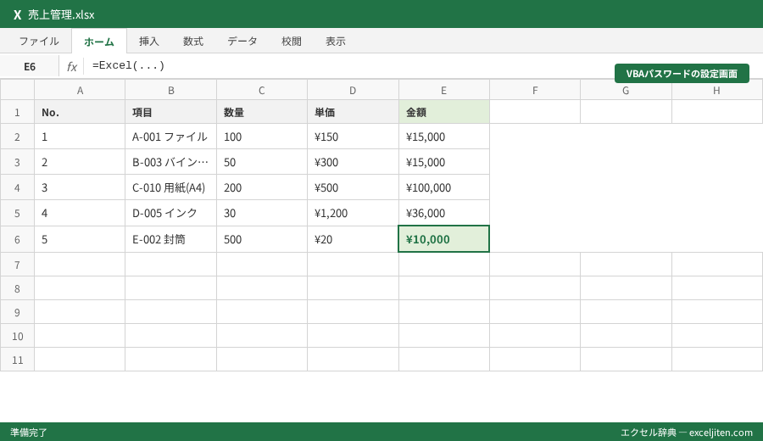Click 準備完了 status in status bar
This screenshot has height=441, width=763.
pos(29,433)
